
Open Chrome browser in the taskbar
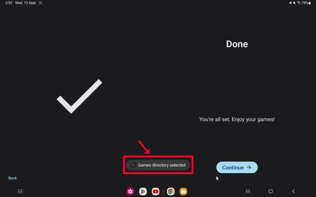coord(171,191)
